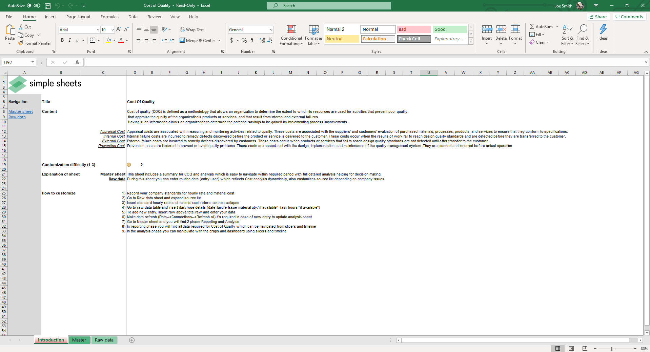
Task: Toggle the AutoSave switch
Action: point(34,6)
